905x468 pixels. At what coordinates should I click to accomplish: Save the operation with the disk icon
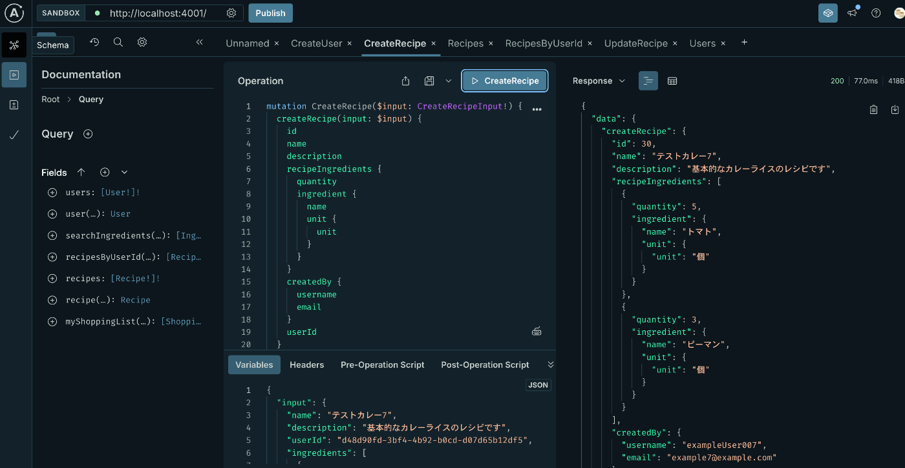point(429,81)
